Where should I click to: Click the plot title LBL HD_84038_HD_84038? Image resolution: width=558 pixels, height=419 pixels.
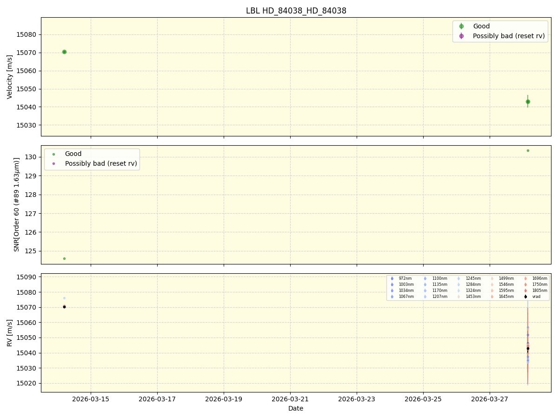[x=295, y=11]
